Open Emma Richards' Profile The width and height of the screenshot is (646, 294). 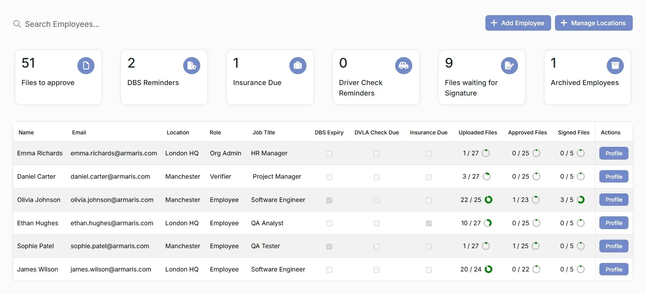tap(614, 153)
